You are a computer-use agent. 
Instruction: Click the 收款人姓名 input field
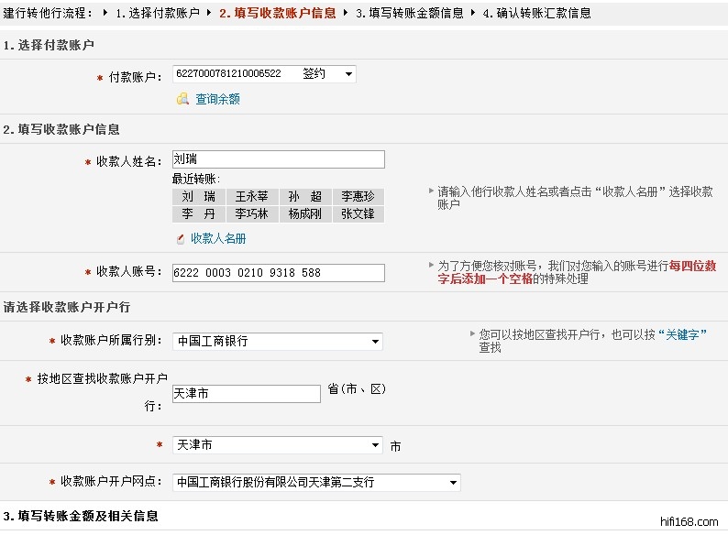coord(278,159)
